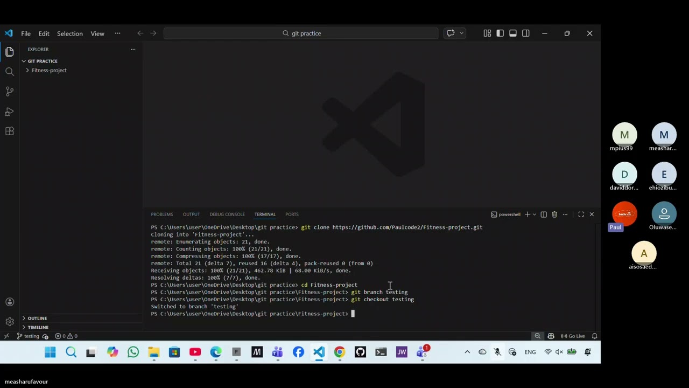Toggle the Secondary Side Bar visibility

tap(526, 33)
